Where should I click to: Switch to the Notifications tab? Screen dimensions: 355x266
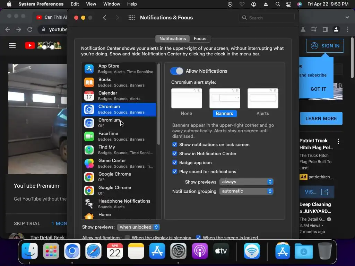(173, 39)
